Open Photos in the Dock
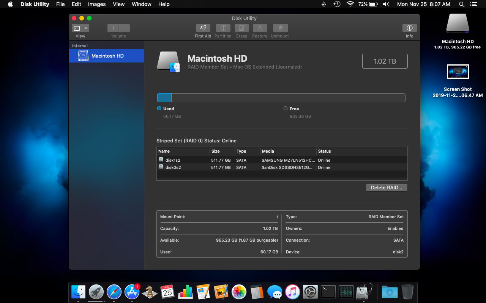The image size is (486, 303). tap(239, 292)
